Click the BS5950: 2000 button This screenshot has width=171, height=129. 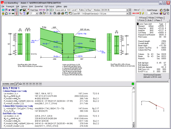coord(8,84)
